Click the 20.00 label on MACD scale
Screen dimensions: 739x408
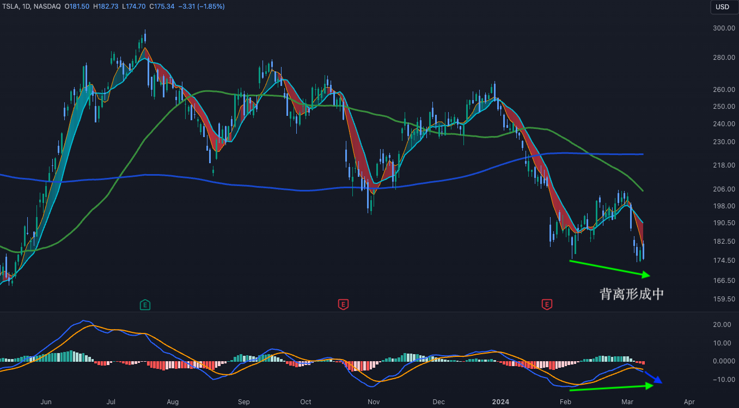pyautogui.click(x=722, y=325)
